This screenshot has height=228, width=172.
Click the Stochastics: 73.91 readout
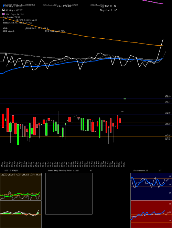(x=11, y=17)
